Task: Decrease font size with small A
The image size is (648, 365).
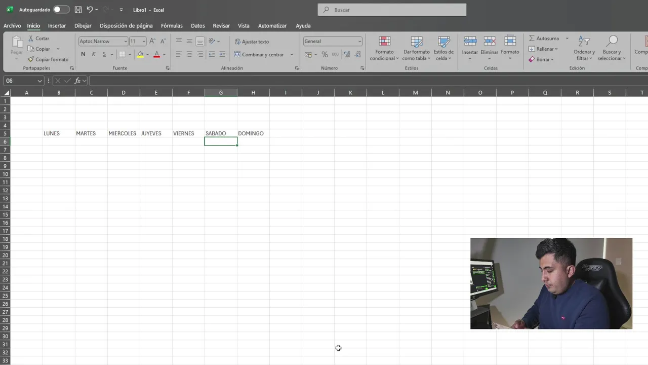Action: pyautogui.click(x=163, y=41)
